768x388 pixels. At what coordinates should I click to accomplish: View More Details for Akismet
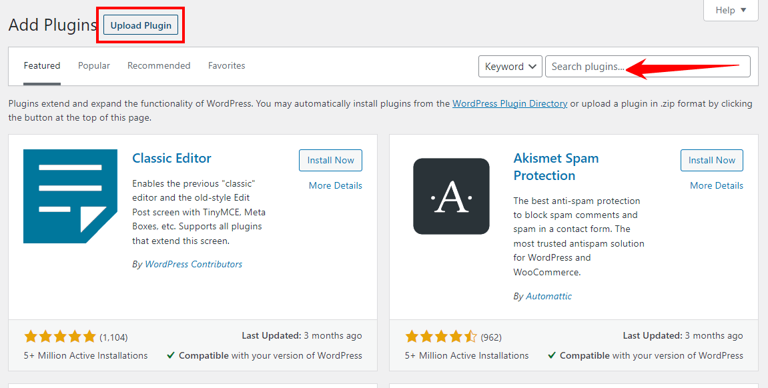(716, 186)
